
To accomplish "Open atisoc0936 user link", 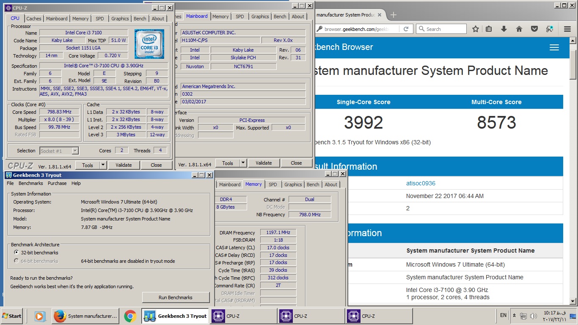I will pos(421,183).
